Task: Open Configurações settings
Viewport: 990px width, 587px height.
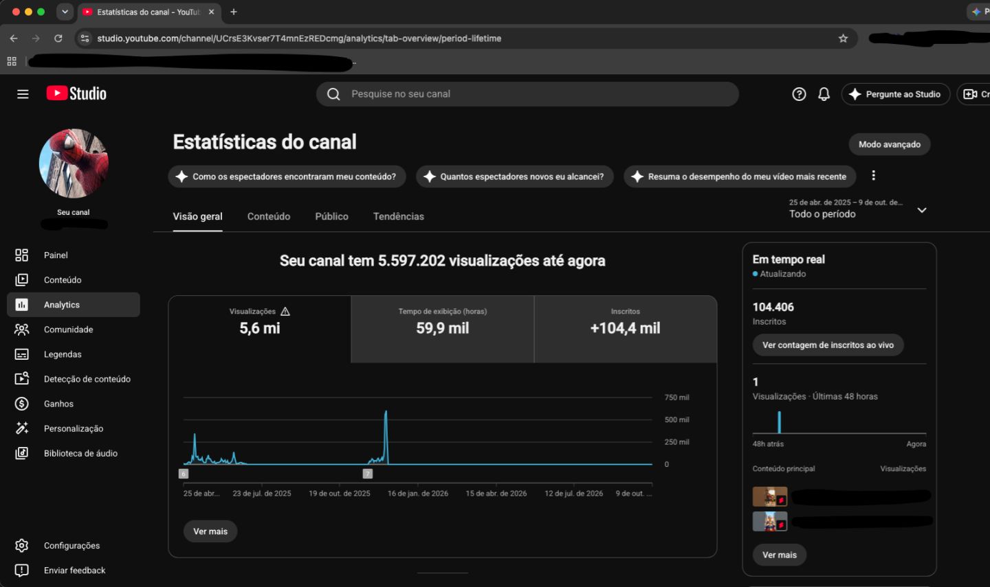Action: 74,546
